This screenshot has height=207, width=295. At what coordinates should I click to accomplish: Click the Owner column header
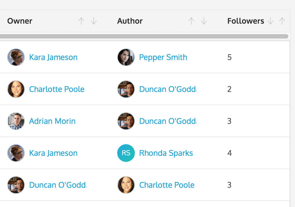(20, 21)
